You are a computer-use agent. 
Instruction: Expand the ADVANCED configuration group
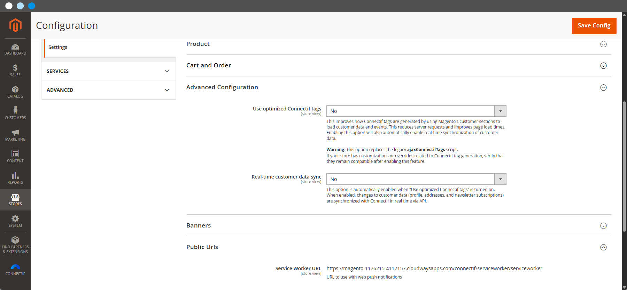[x=108, y=90]
